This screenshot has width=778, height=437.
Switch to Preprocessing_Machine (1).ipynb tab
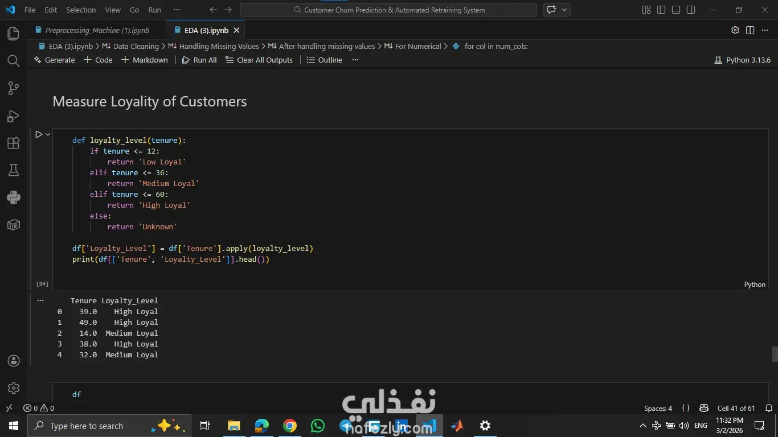click(97, 30)
